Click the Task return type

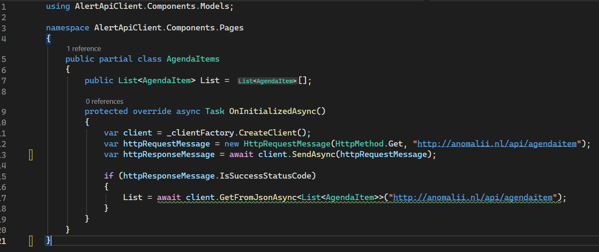pyautogui.click(x=215, y=111)
